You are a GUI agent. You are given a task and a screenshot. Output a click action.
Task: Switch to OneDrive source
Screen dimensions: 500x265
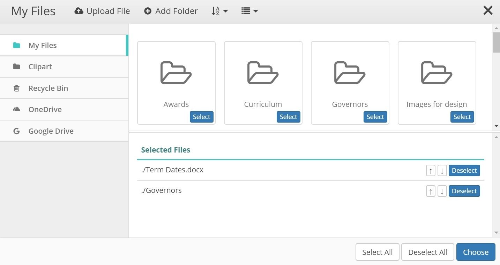point(64,109)
